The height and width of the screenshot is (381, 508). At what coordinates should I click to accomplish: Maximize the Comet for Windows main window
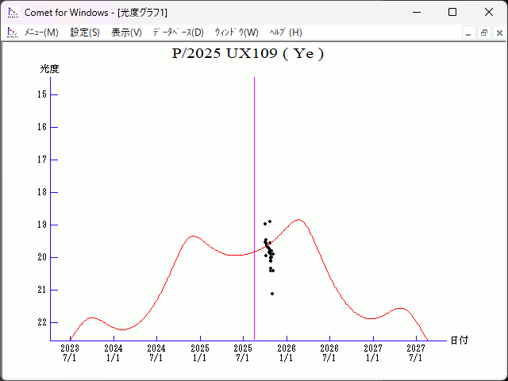[452, 12]
